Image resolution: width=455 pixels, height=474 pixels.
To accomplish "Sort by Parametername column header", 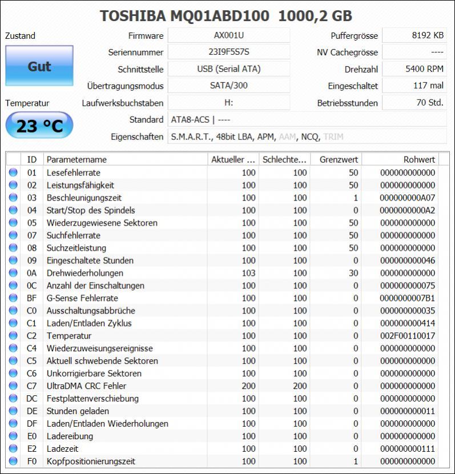I will [126, 159].
